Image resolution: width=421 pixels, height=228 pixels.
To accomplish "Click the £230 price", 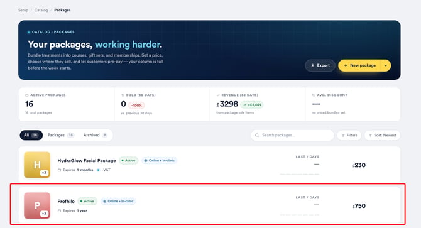I will pos(359,165).
